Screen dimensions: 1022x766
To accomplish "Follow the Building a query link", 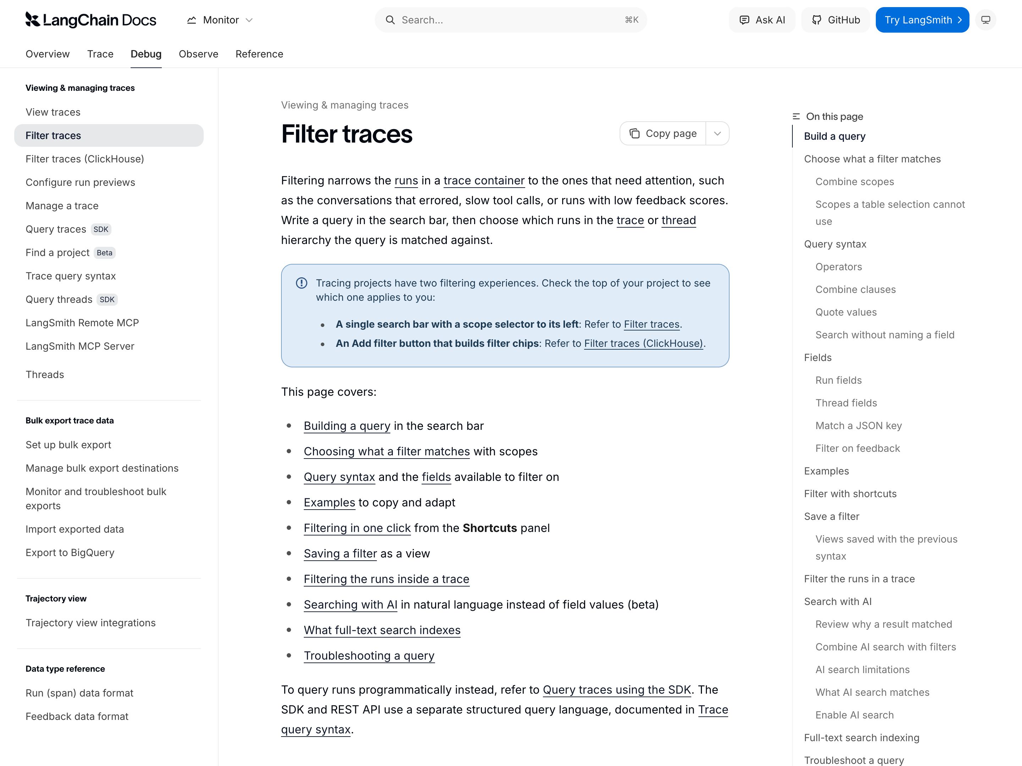I will click(x=347, y=426).
